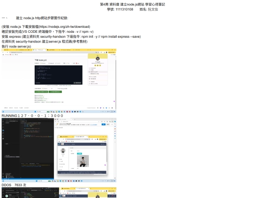
Task: Open the partially visible DDOS screenshot at the bottom
Action: [x=59, y=193]
